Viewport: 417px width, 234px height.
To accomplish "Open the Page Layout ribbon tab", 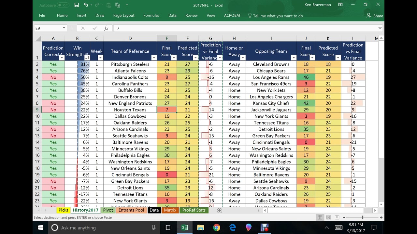I will [124, 15].
